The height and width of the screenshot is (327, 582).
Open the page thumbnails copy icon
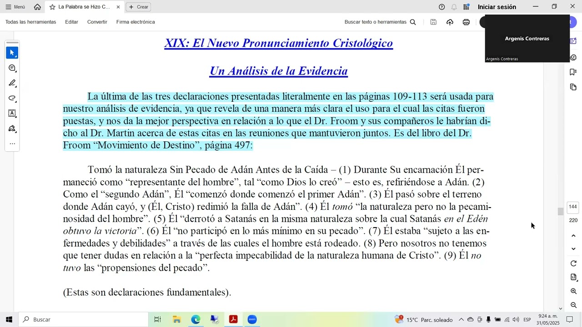click(573, 87)
